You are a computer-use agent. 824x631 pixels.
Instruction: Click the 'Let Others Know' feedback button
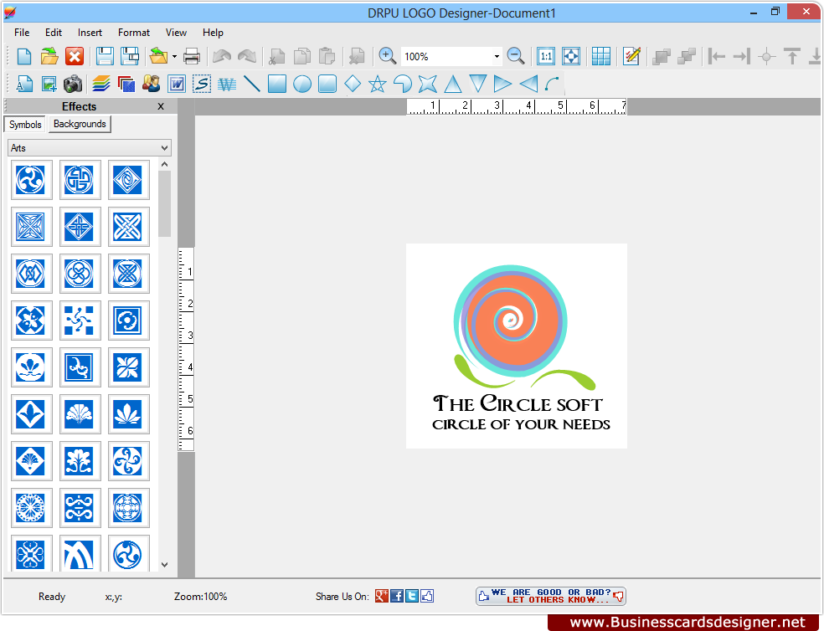tap(550, 596)
